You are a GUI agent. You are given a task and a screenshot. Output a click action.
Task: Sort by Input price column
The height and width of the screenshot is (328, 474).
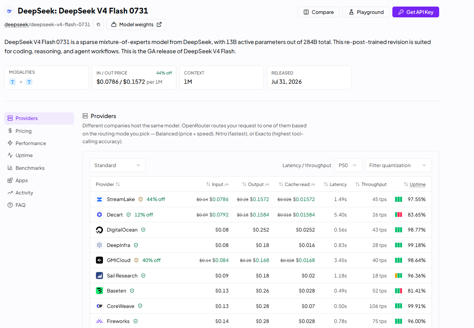click(x=217, y=184)
